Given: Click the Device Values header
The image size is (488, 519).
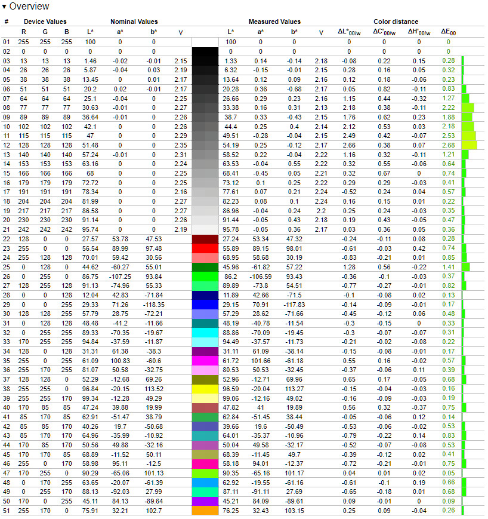Looking at the screenshot, I should point(45,22).
